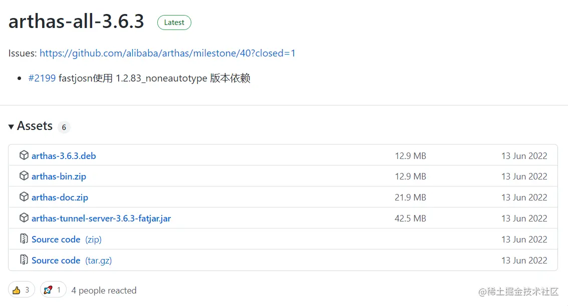Click the Latest release badge
This screenshot has width=568, height=306.
pos(174,22)
